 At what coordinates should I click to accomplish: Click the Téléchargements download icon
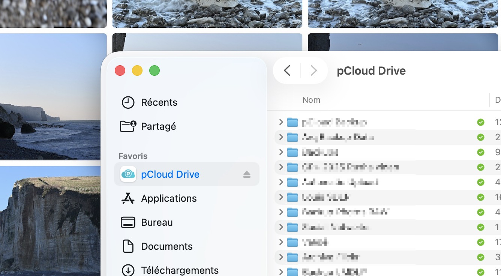tap(128, 270)
